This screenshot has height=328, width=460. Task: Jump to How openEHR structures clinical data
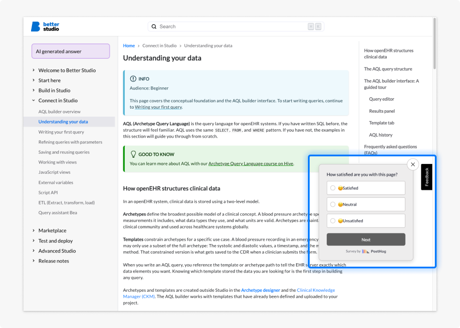[389, 54]
